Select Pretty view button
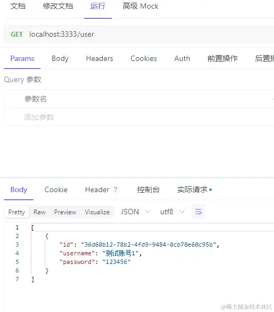Image resolution: width=274 pixels, height=312 pixels. [x=17, y=212]
